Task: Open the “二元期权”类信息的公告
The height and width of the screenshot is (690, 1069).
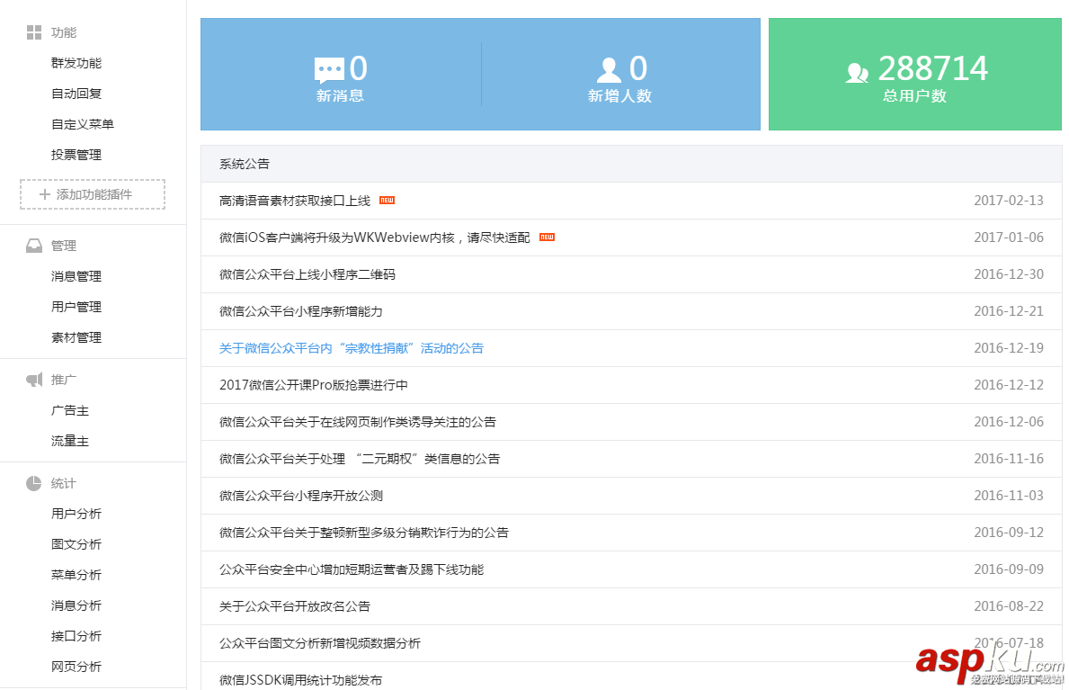Action: click(360, 459)
